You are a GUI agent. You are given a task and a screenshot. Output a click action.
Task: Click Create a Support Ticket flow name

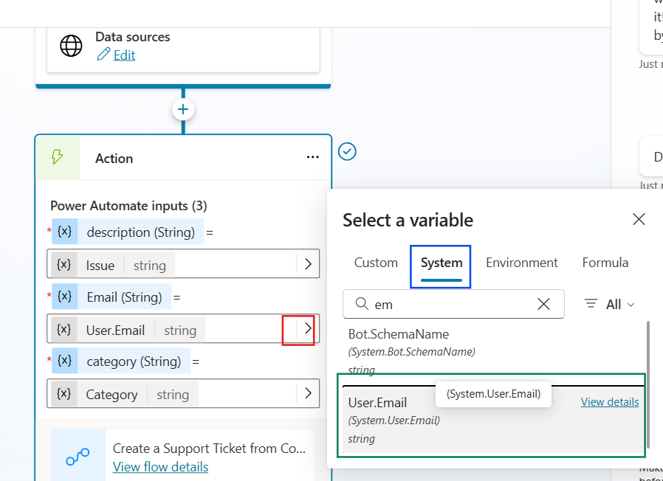(x=209, y=448)
